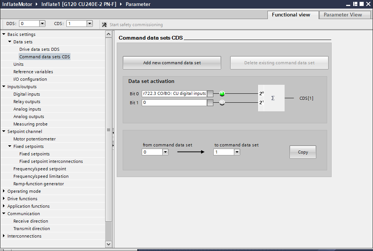
Task: Click the navigation pane splitter handle
Action: [109, 130]
